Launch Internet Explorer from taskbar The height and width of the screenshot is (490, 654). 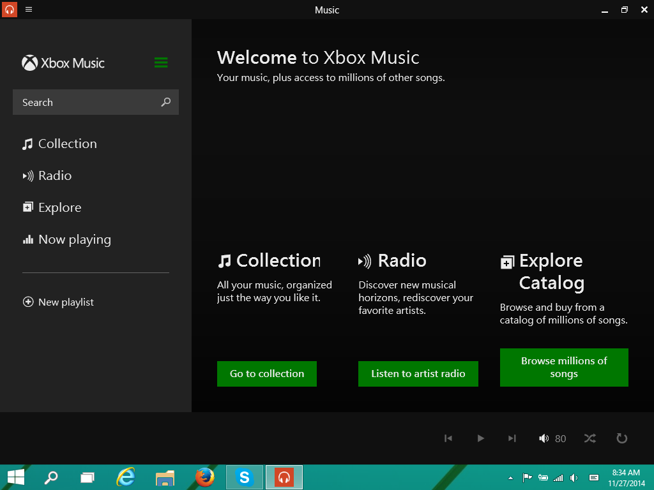(x=126, y=477)
